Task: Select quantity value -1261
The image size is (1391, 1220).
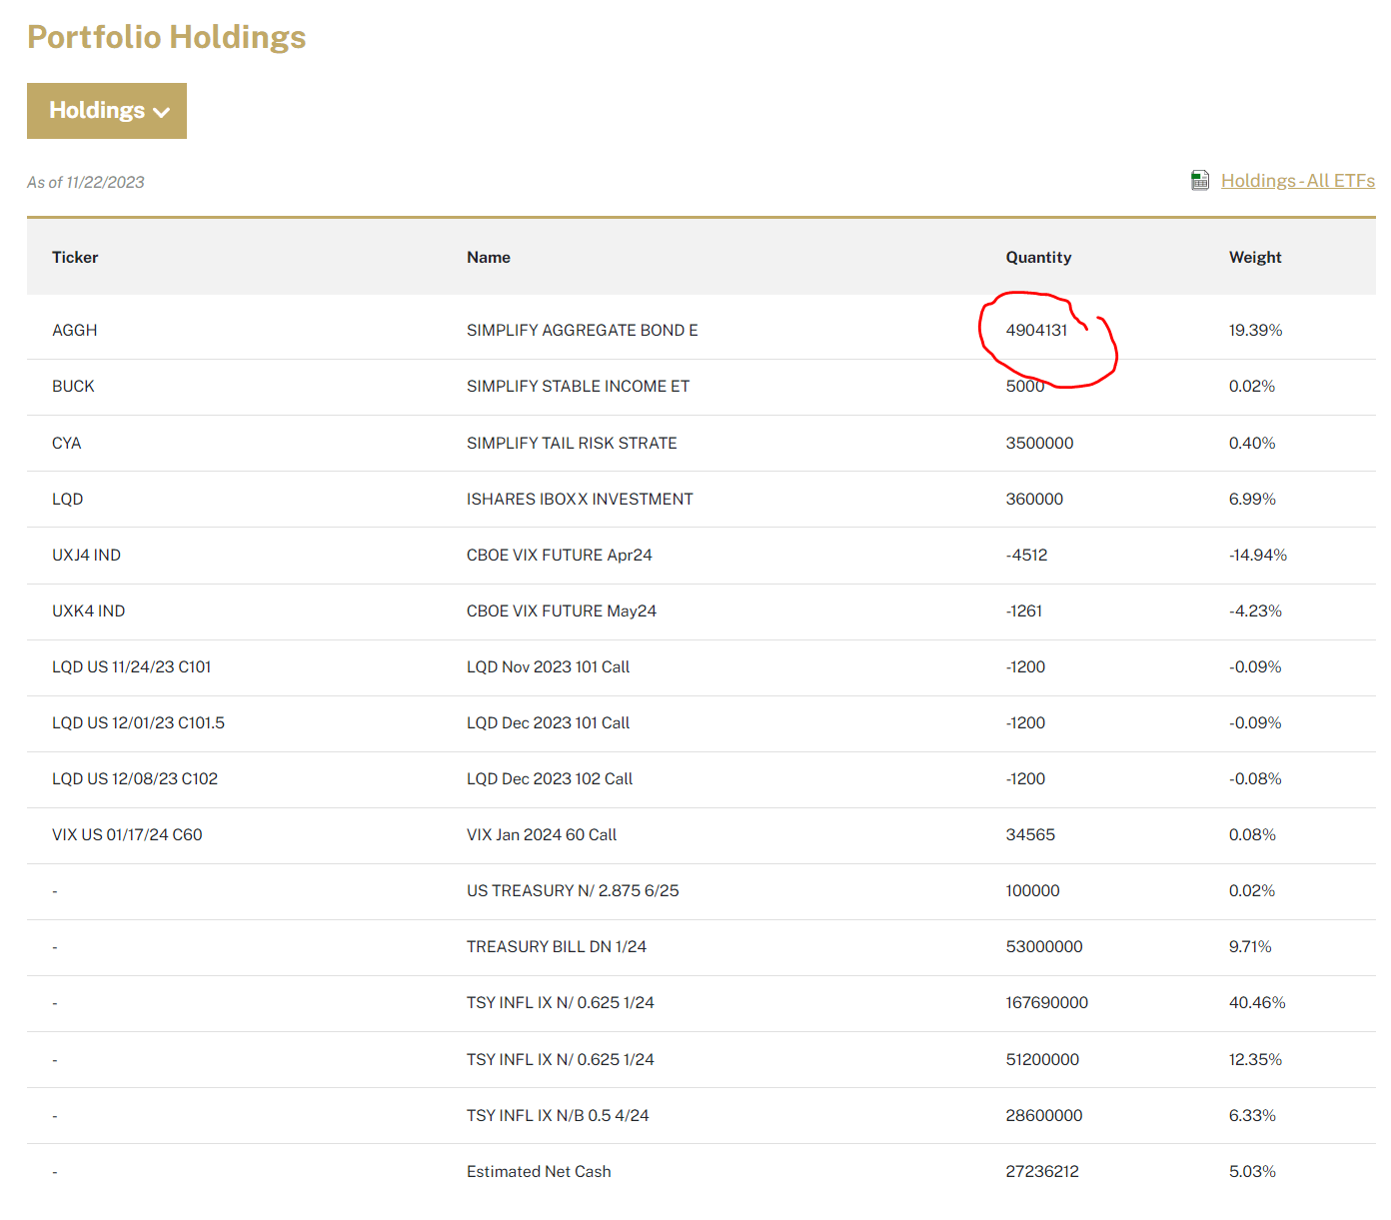Action: click(1024, 610)
